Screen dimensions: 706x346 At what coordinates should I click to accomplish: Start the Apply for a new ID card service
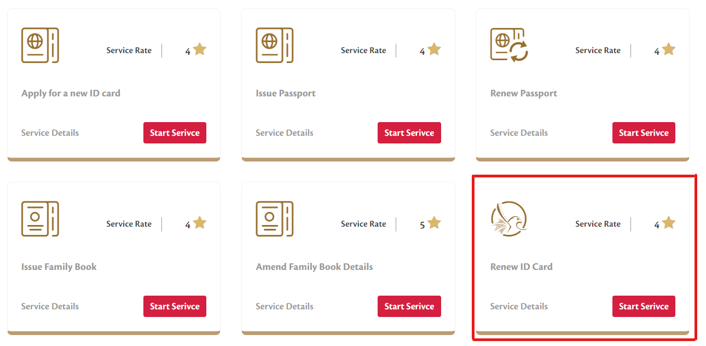pos(175,132)
